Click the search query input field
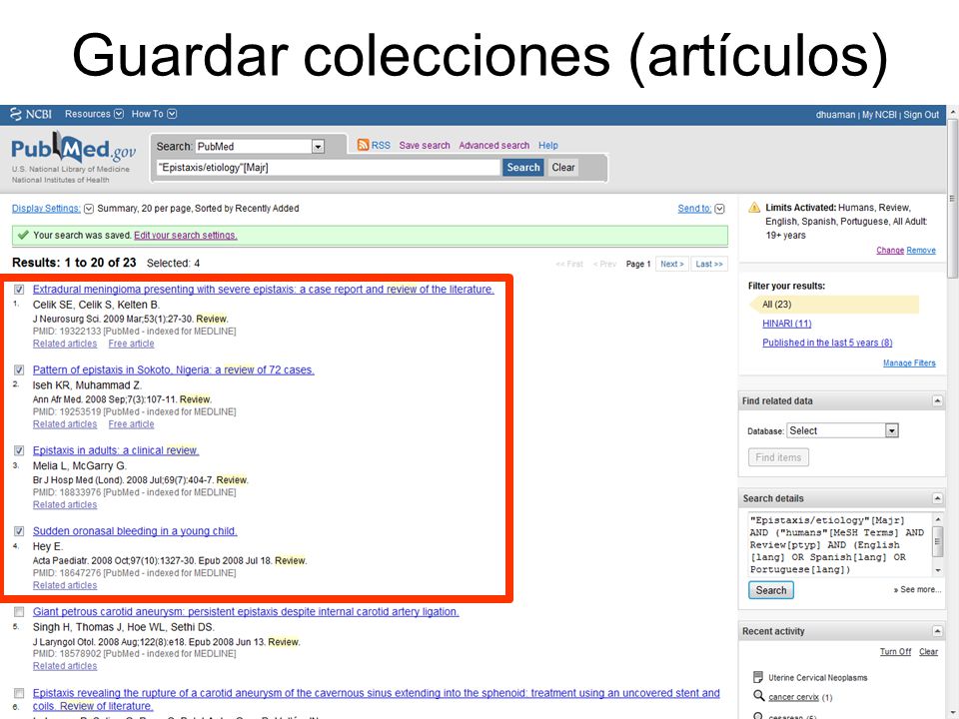This screenshot has width=959, height=719. pos(329,167)
